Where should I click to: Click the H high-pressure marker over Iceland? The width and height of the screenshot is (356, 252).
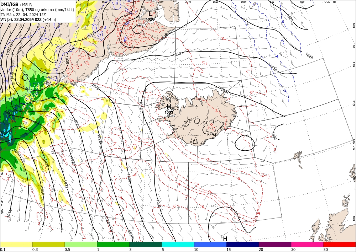coord(169,106)
